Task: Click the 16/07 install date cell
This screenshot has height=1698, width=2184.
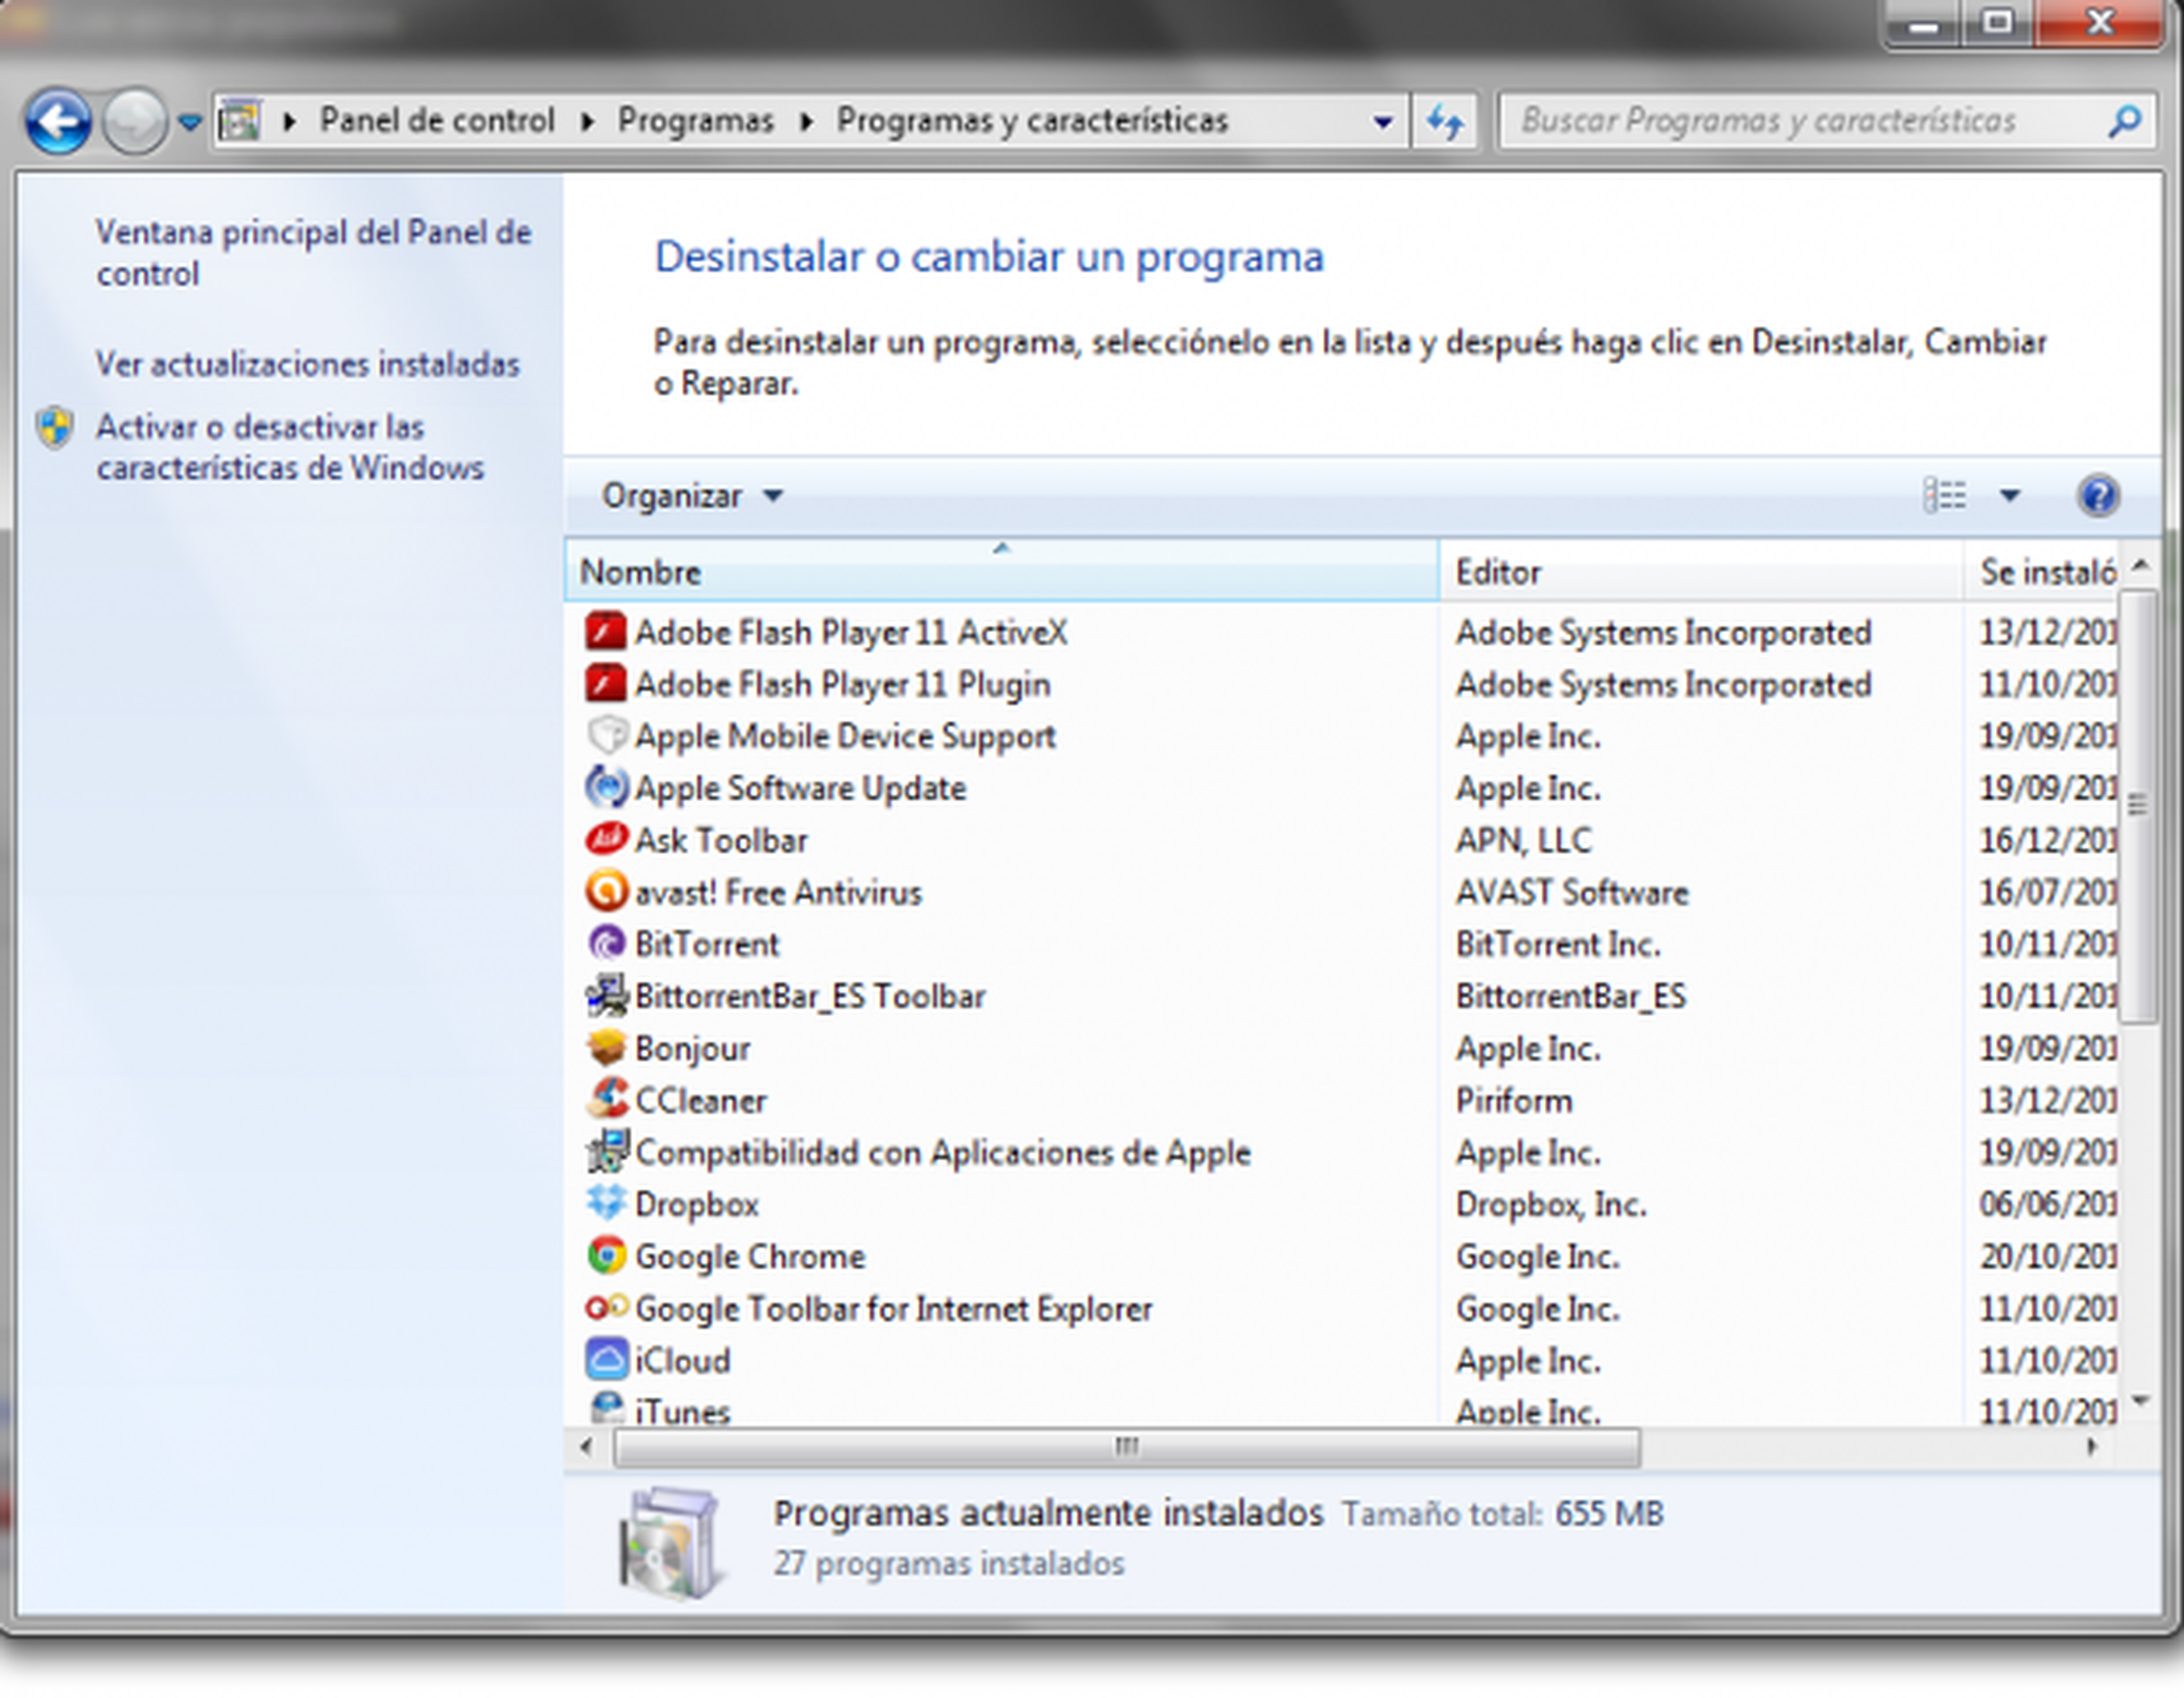Action: point(2047,892)
